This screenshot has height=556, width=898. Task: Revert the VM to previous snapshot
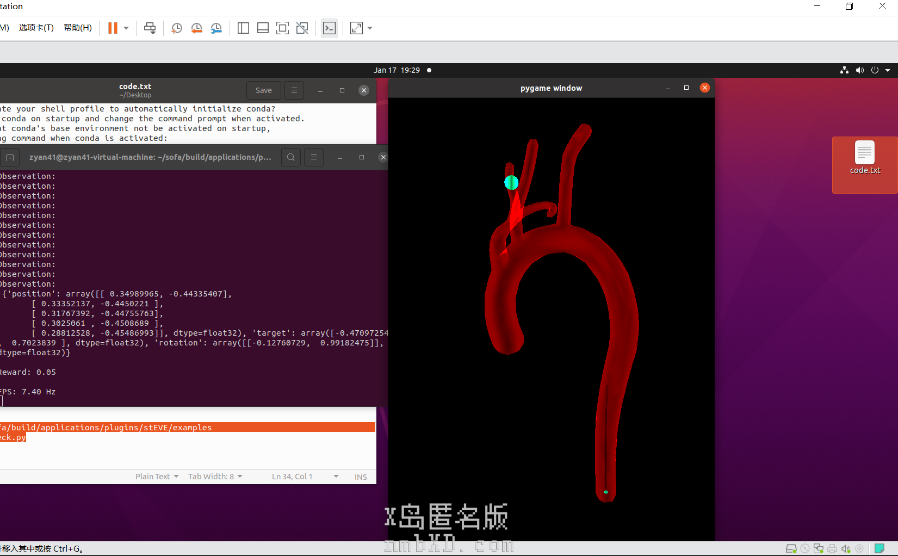click(196, 28)
